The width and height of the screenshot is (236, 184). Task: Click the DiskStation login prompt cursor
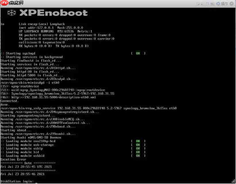point(36,181)
